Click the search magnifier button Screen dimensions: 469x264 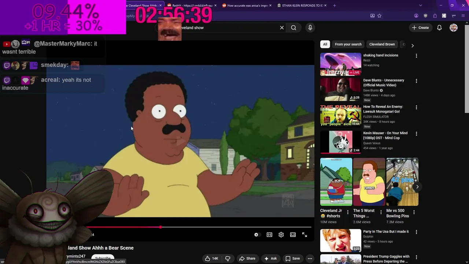point(293,27)
